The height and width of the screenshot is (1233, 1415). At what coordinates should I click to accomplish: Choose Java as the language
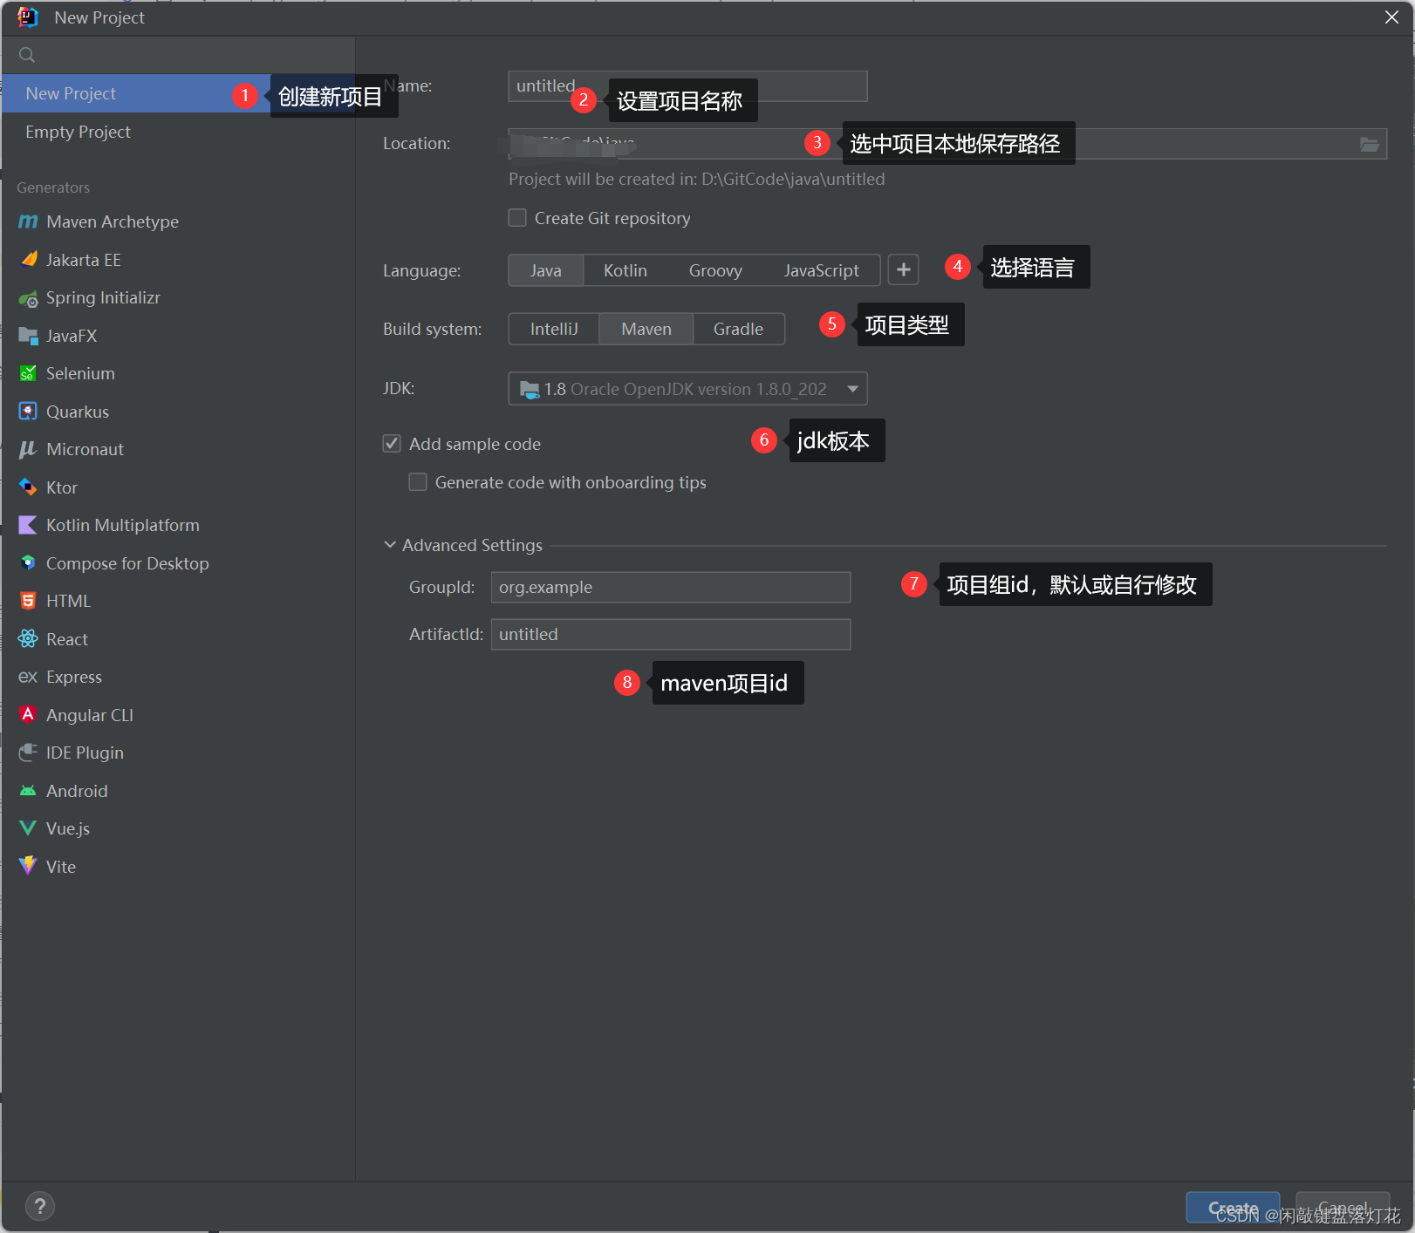546,270
